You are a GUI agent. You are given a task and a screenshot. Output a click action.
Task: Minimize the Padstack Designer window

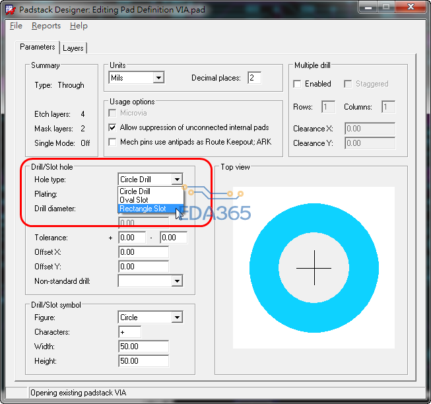368,7
